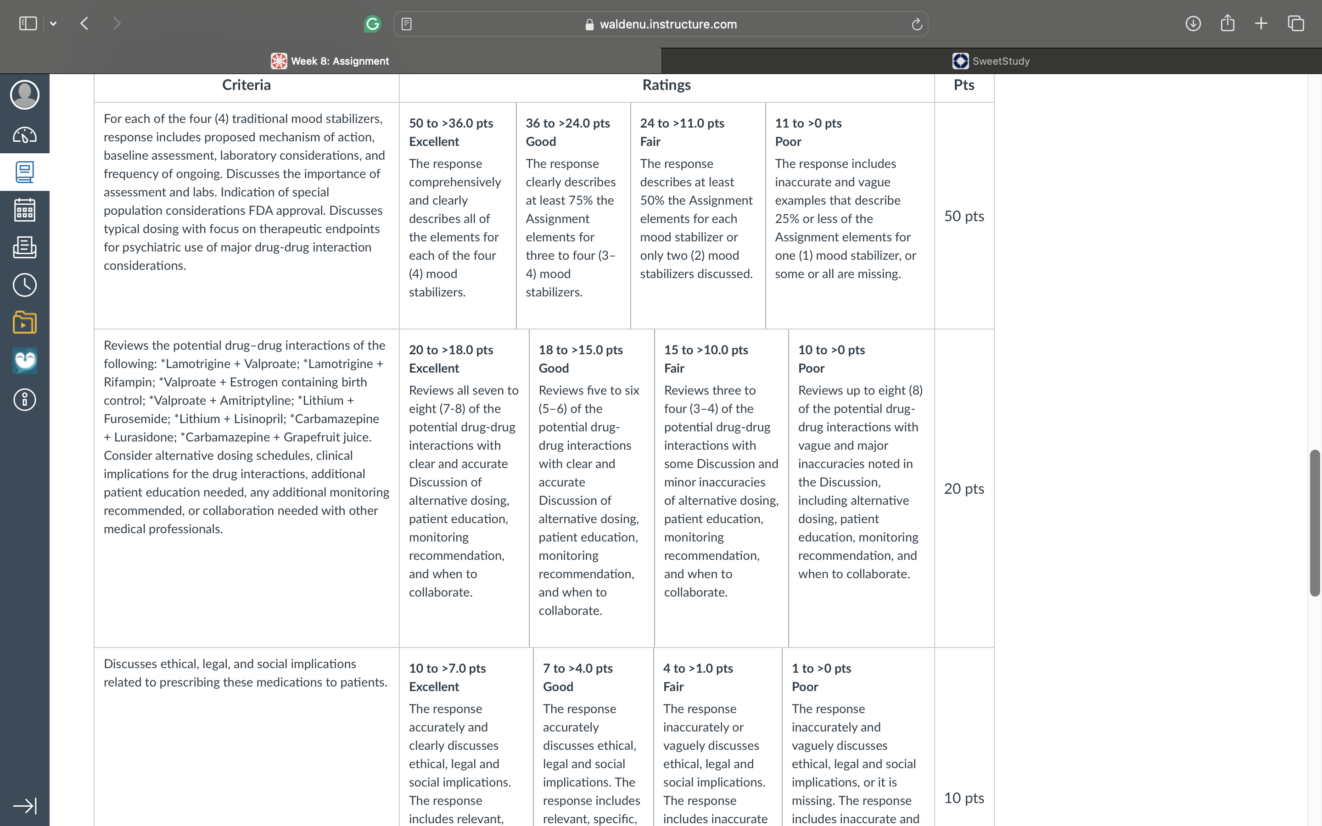The height and width of the screenshot is (826, 1322).
Task: Switch to the Week 8: Assignment tab
Action: [x=330, y=61]
